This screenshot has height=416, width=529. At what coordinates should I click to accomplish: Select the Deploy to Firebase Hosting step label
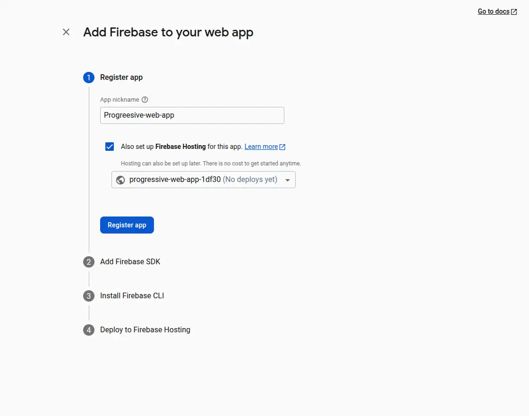tap(145, 329)
